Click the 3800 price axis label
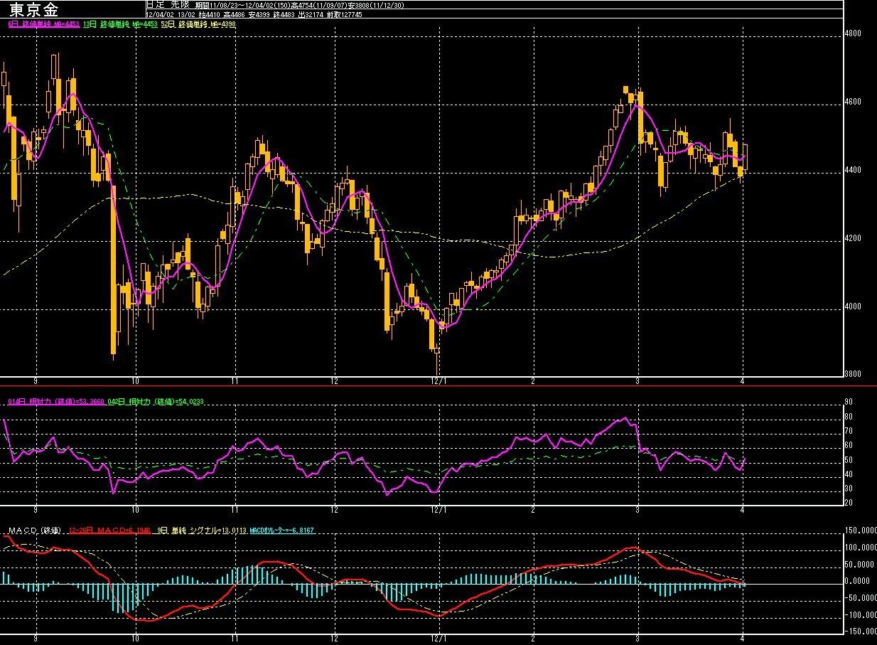This screenshot has height=645, width=877. coord(851,374)
